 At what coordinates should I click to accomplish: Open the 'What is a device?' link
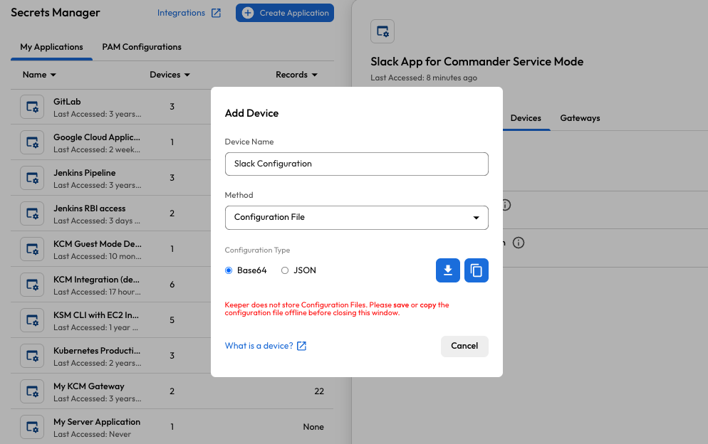coord(266,346)
